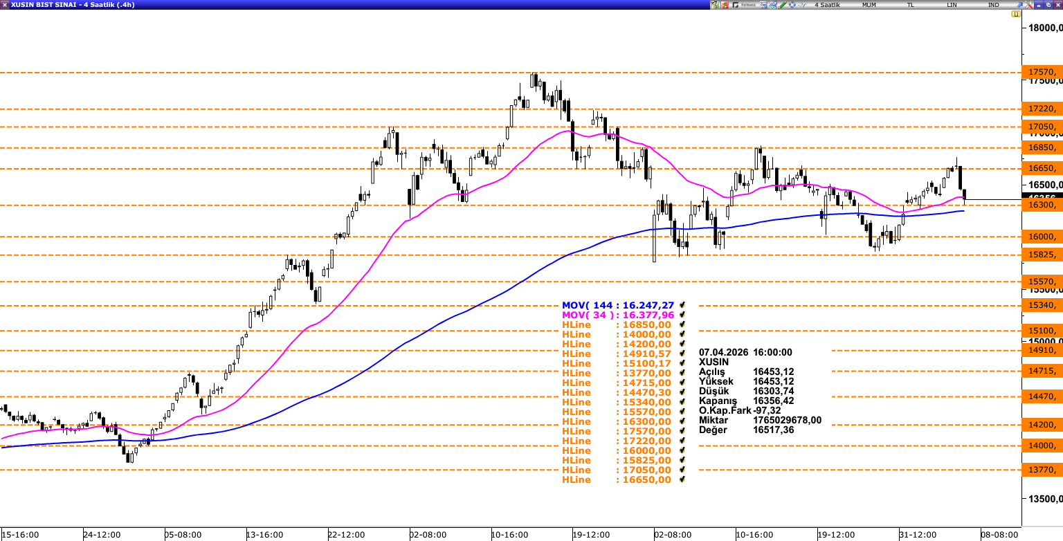Open the line chart pulse icon

(802, 5)
